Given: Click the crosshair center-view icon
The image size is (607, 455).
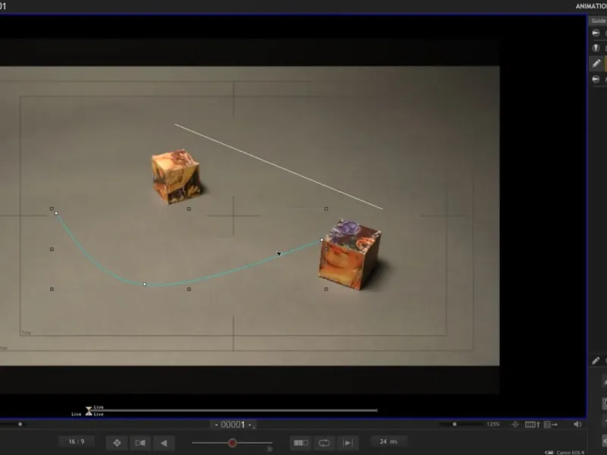Looking at the screenshot, I should 515,425.
